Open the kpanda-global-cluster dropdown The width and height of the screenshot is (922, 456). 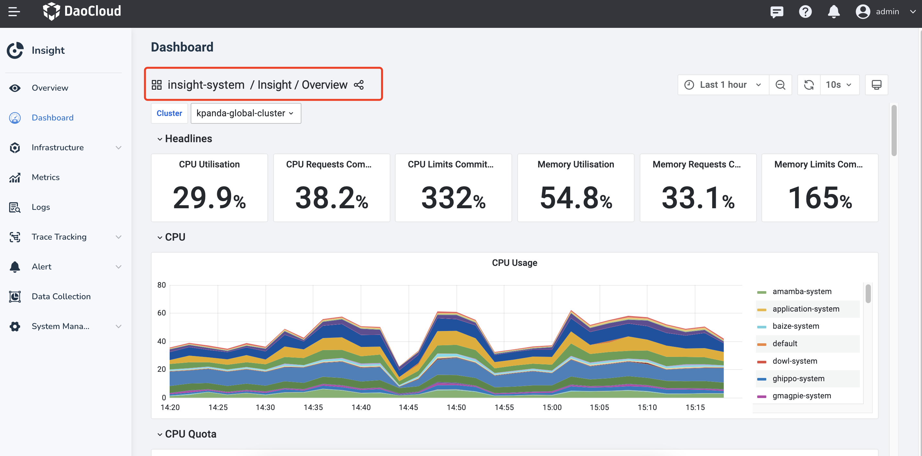(245, 113)
